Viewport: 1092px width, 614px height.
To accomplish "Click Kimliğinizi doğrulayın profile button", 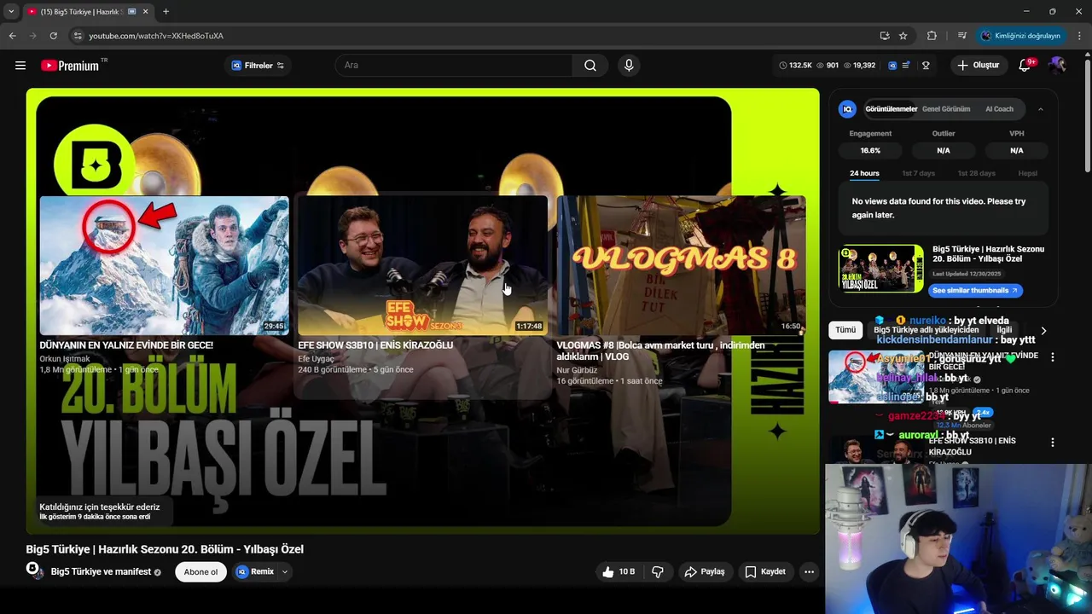I will (x=1020, y=36).
